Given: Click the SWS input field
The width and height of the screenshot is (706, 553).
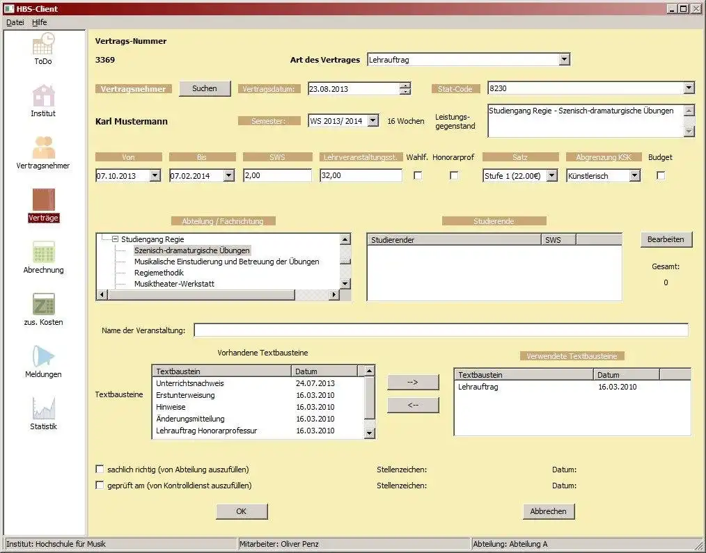Looking at the screenshot, I should pos(277,175).
